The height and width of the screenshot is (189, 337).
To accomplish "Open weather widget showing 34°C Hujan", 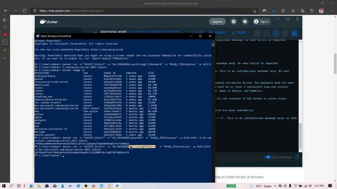I will point(261,186).
